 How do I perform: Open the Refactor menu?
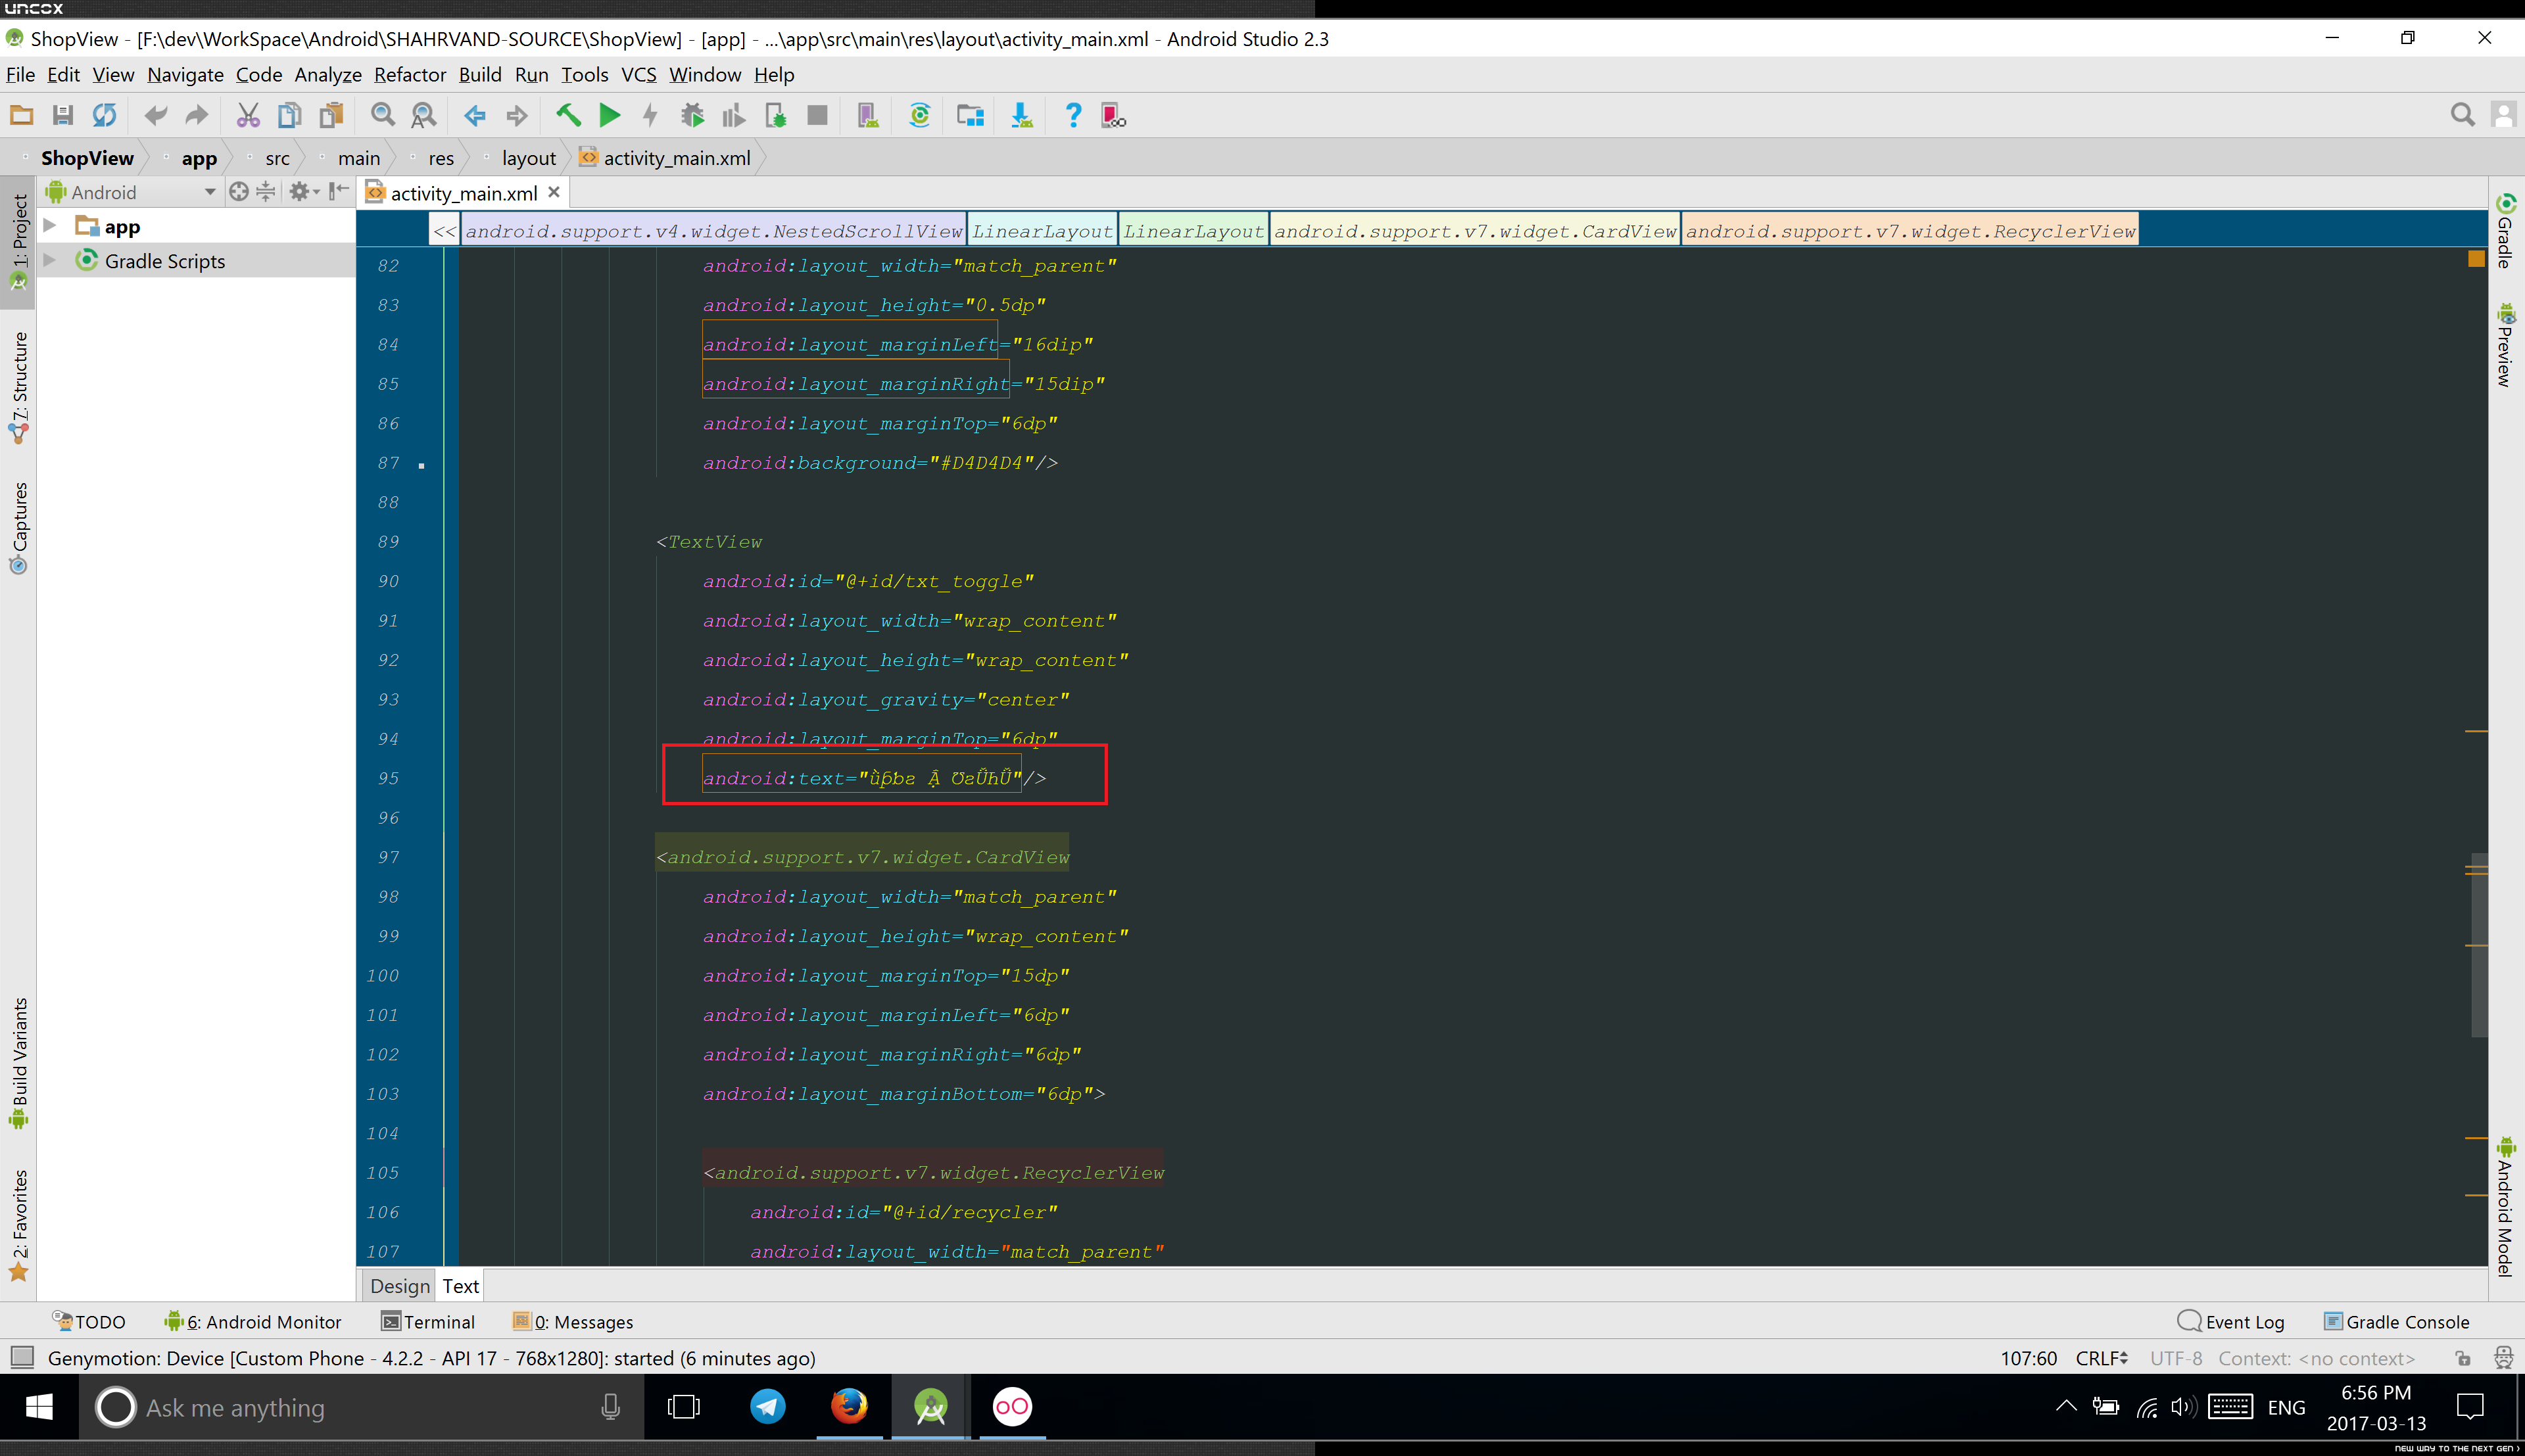410,75
